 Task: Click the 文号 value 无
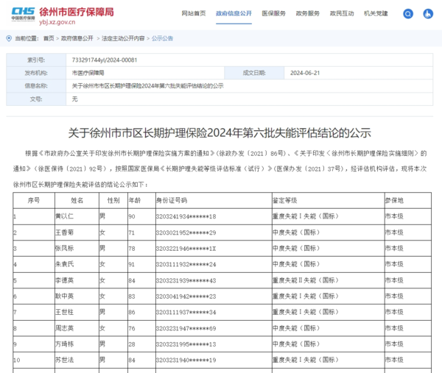click(74, 99)
